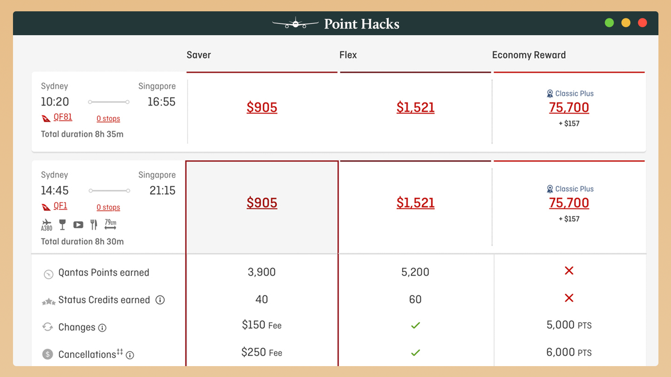
Task: Click the 79cm seat pitch icon
Action: pos(110,225)
